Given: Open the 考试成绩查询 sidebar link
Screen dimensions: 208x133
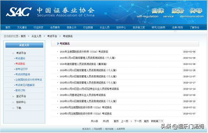Looking at the screenshot, I should [x=23, y=74].
